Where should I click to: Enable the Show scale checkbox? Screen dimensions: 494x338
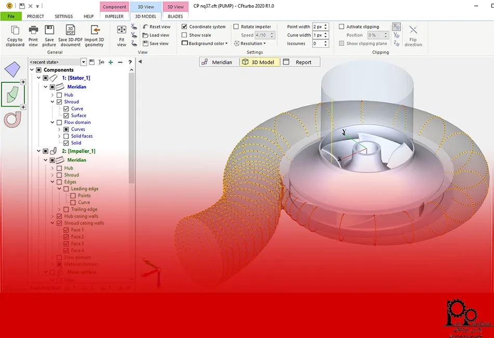click(185, 35)
